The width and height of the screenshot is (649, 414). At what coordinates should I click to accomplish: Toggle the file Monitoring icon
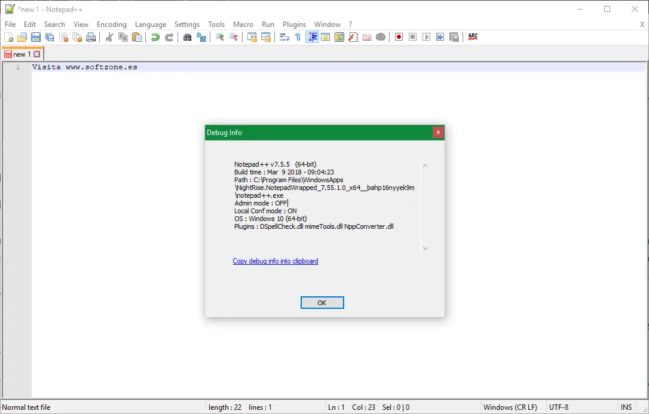pyautogui.click(x=381, y=37)
